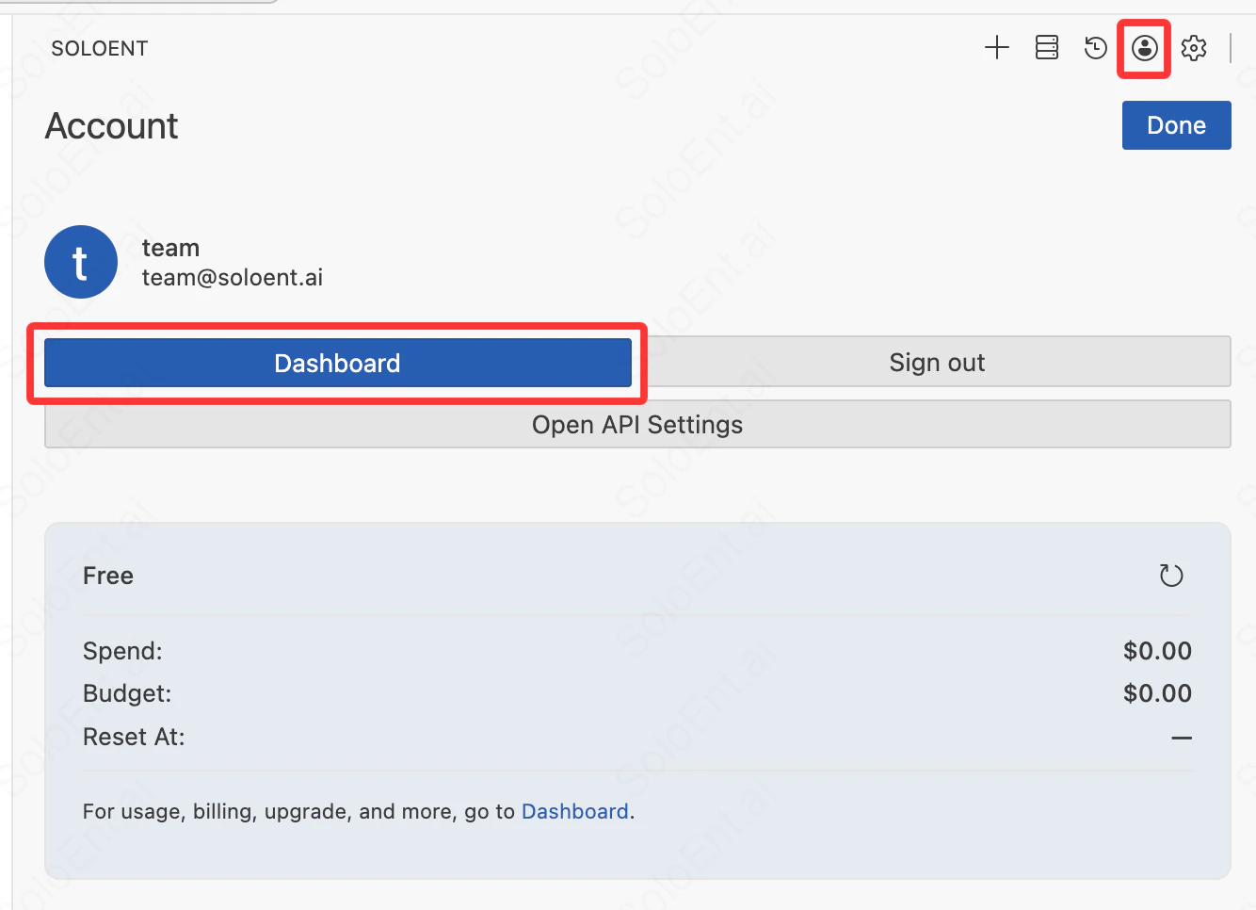Select the Free plan label
The width and height of the screenshot is (1256, 910).
(x=107, y=575)
